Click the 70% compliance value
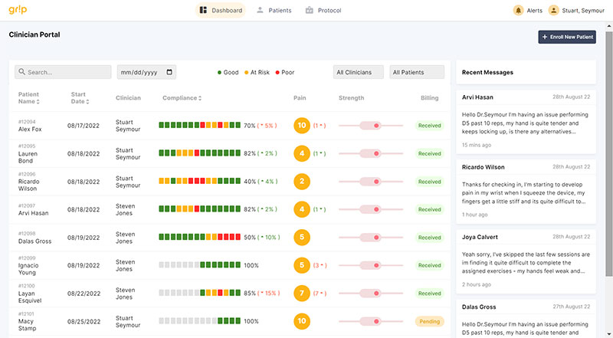The image size is (613, 338). 250,126
